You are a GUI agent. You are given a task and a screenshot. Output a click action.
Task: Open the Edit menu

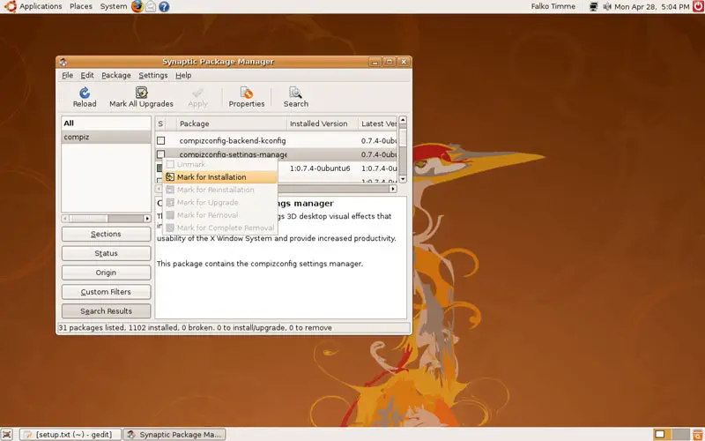click(86, 75)
